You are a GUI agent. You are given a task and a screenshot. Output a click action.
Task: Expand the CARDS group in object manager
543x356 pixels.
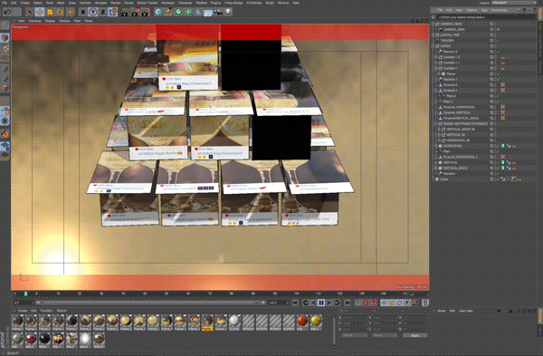(x=433, y=46)
